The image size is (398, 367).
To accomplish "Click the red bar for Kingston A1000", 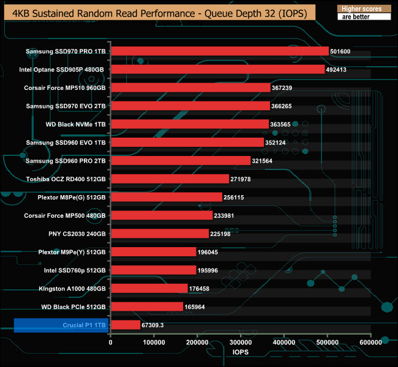I will coord(149,289).
